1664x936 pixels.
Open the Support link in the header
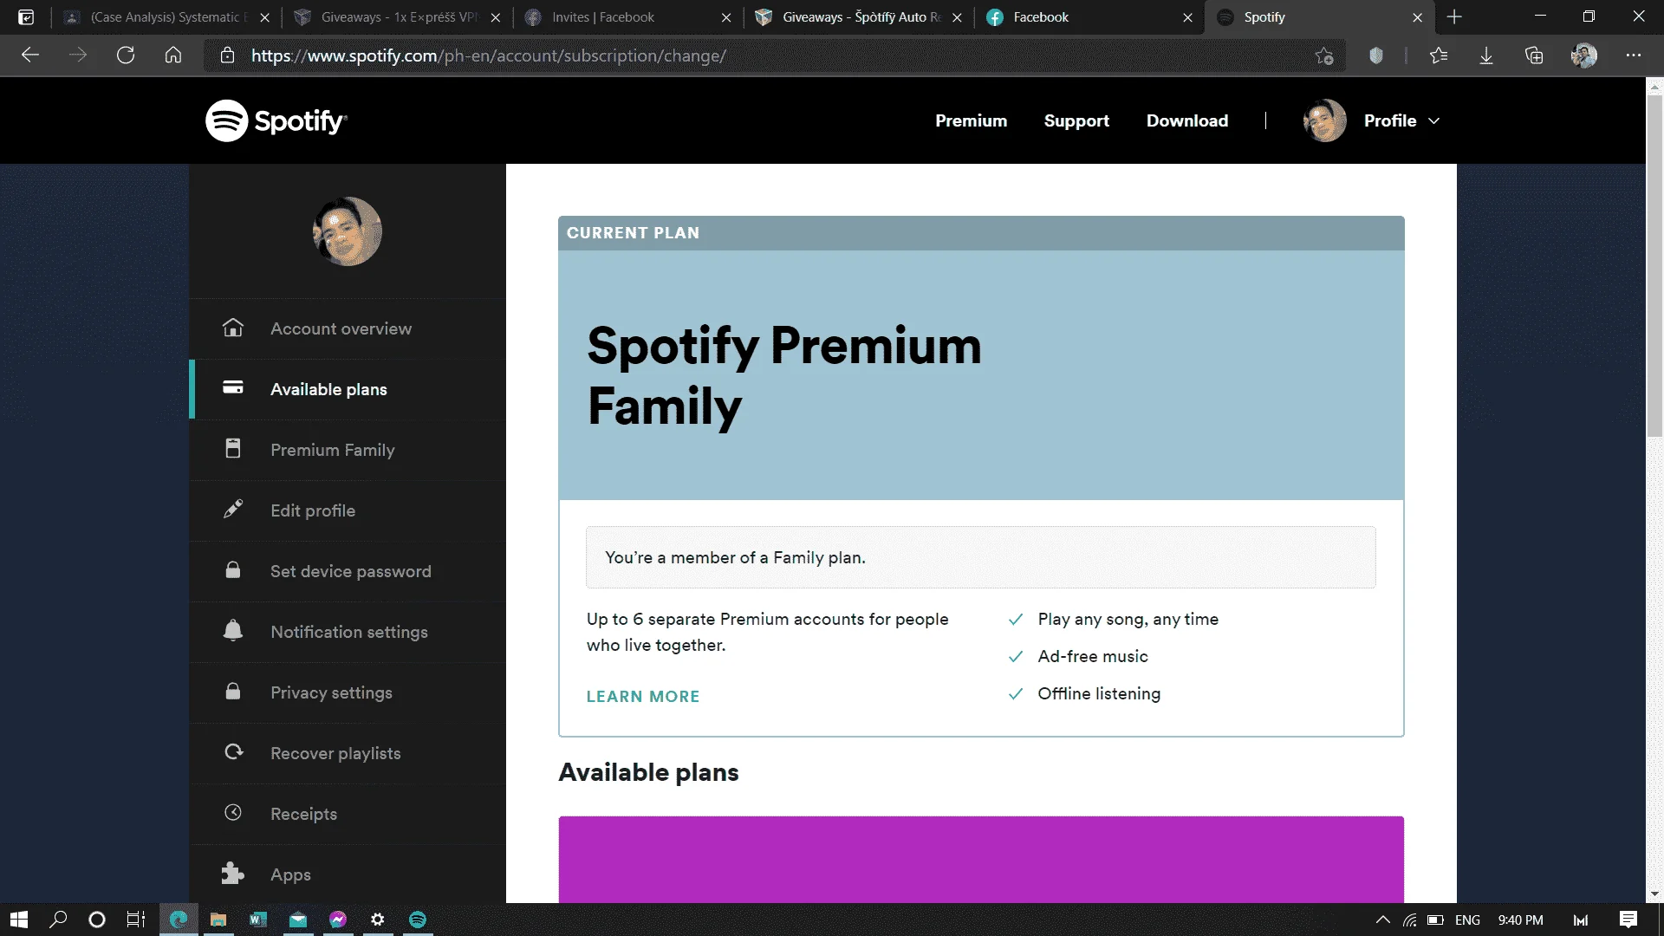pos(1076,120)
